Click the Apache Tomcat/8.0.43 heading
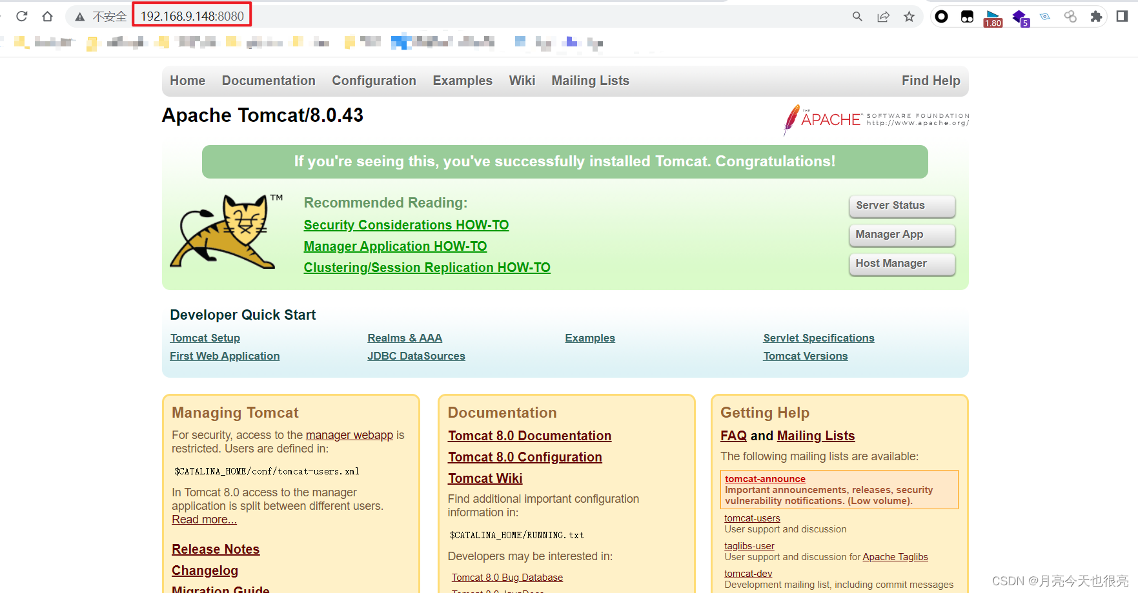1138x593 pixels. coord(263,115)
